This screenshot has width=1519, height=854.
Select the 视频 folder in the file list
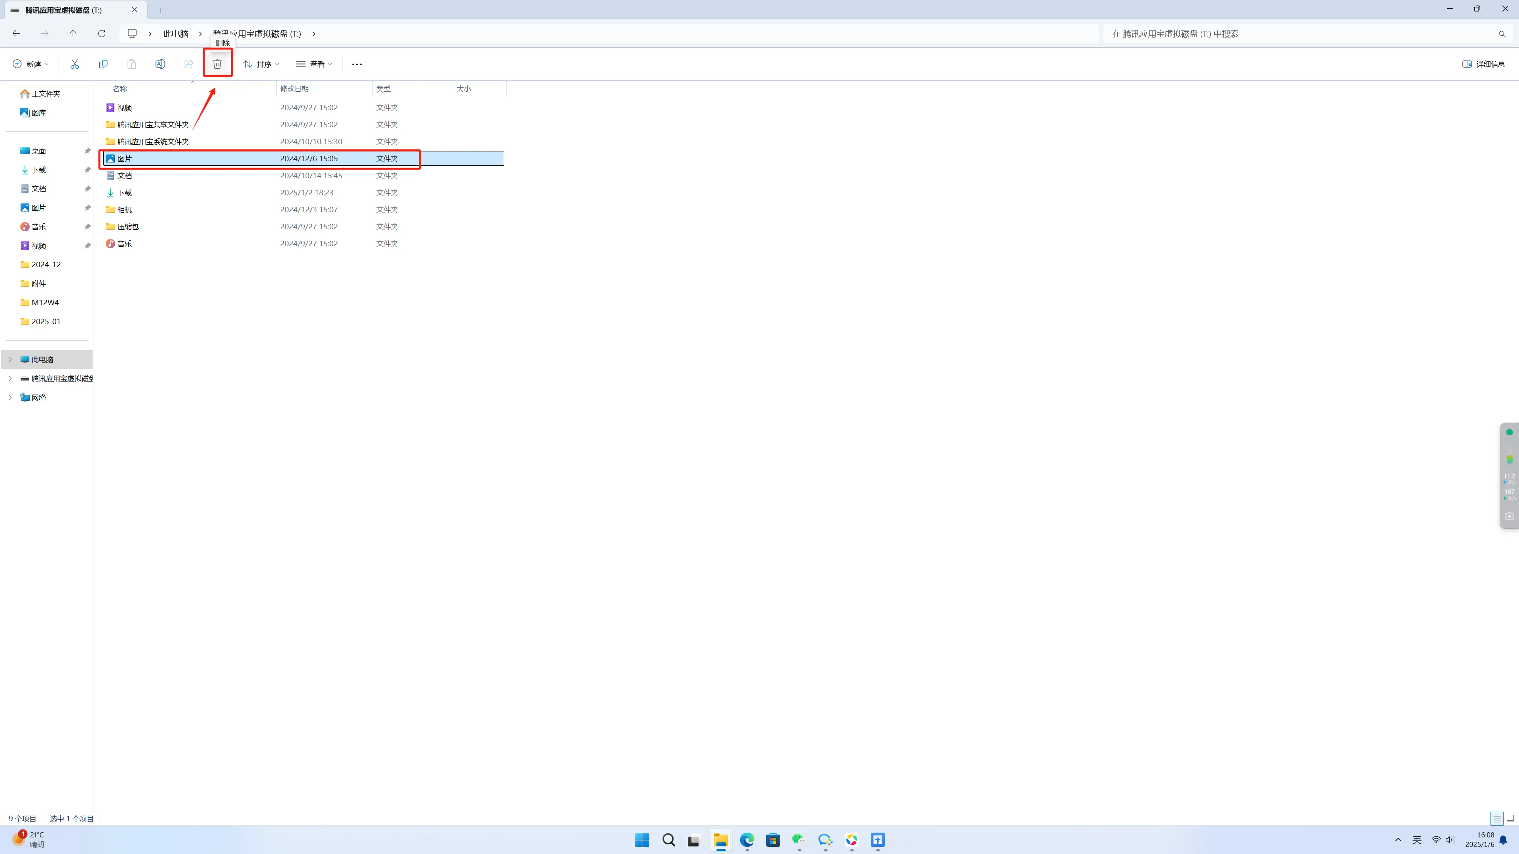pyautogui.click(x=304, y=108)
